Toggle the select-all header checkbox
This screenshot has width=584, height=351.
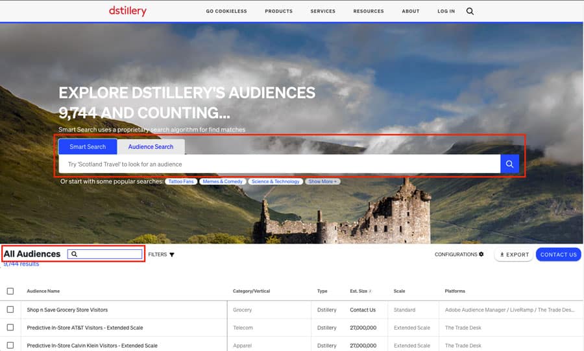(10, 291)
